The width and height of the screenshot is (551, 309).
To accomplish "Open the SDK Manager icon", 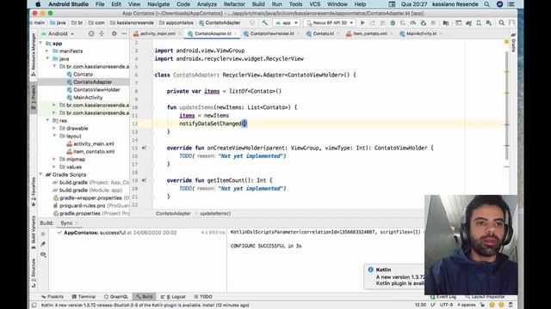I will click(489, 23).
